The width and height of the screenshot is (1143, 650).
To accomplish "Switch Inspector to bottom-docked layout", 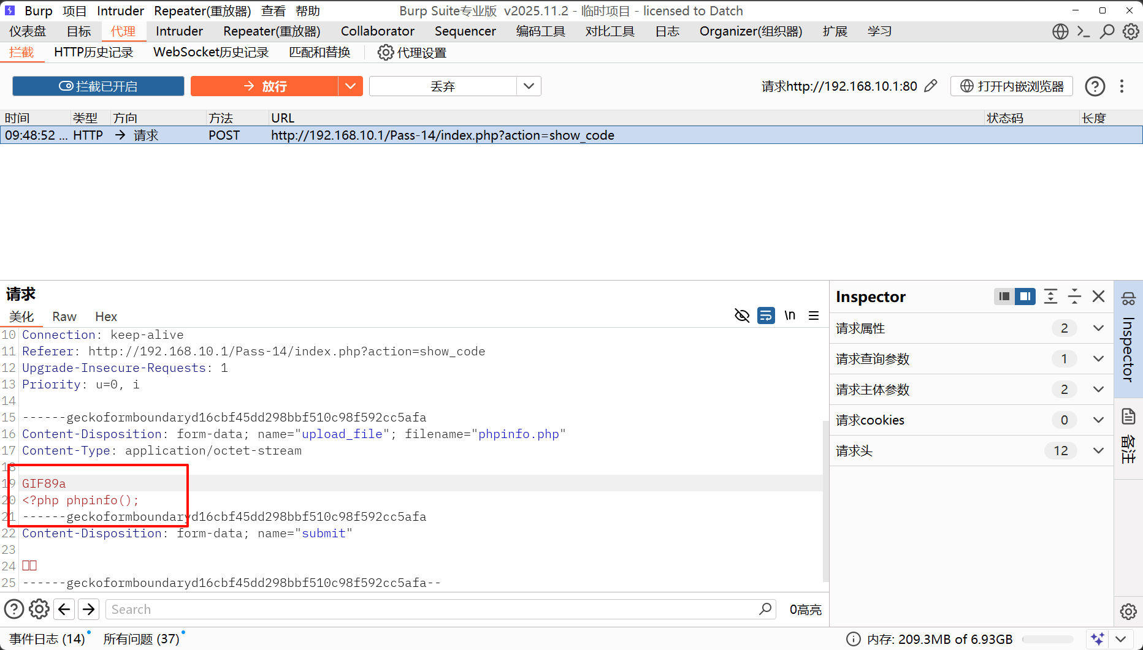I will (x=1004, y=297).
